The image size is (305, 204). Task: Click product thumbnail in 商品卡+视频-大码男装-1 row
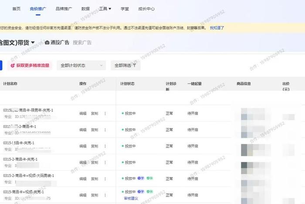click(244, 183)
